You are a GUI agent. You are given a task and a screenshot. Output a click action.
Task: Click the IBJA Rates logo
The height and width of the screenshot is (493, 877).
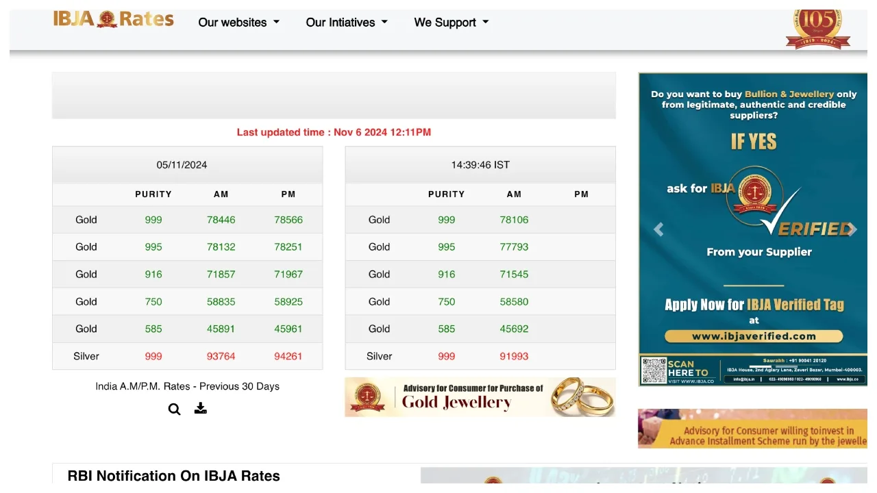114,19
